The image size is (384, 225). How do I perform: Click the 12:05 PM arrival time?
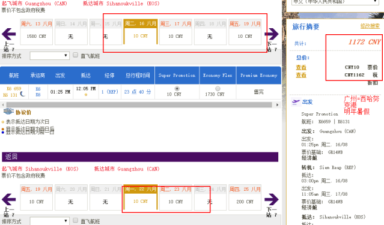click(86, 89)
